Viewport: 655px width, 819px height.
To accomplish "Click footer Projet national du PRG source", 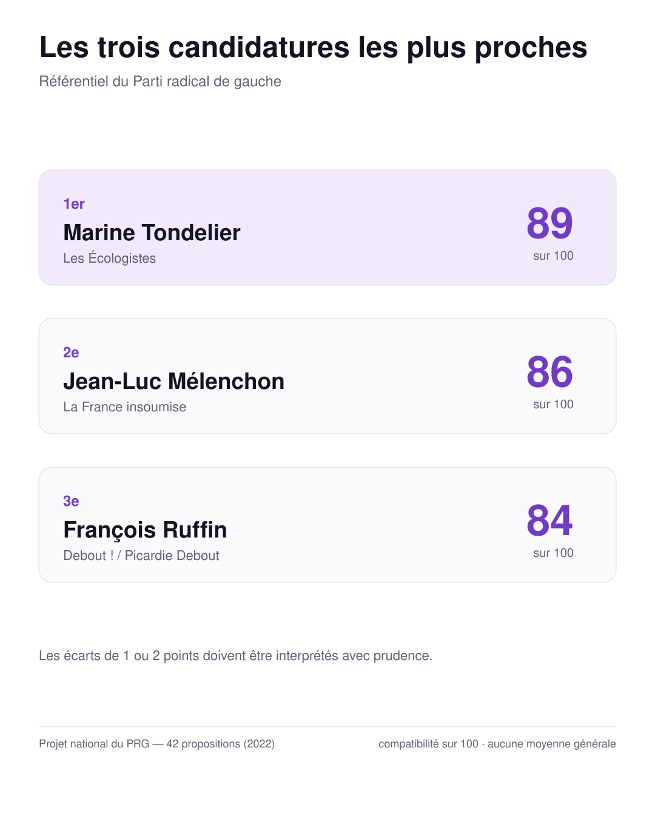I will pyautogui.click(x=156, y=744).
